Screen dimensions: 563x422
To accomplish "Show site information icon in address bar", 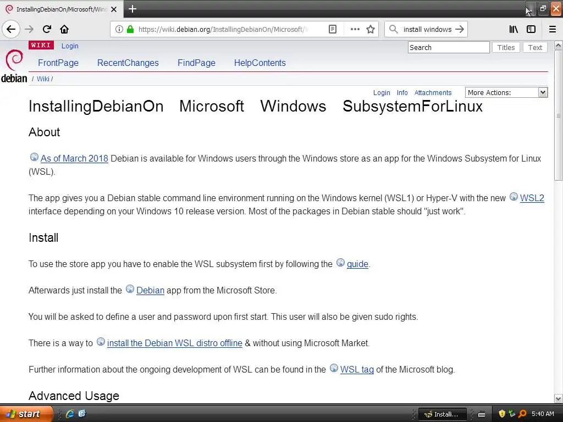I will coord(119,29).
